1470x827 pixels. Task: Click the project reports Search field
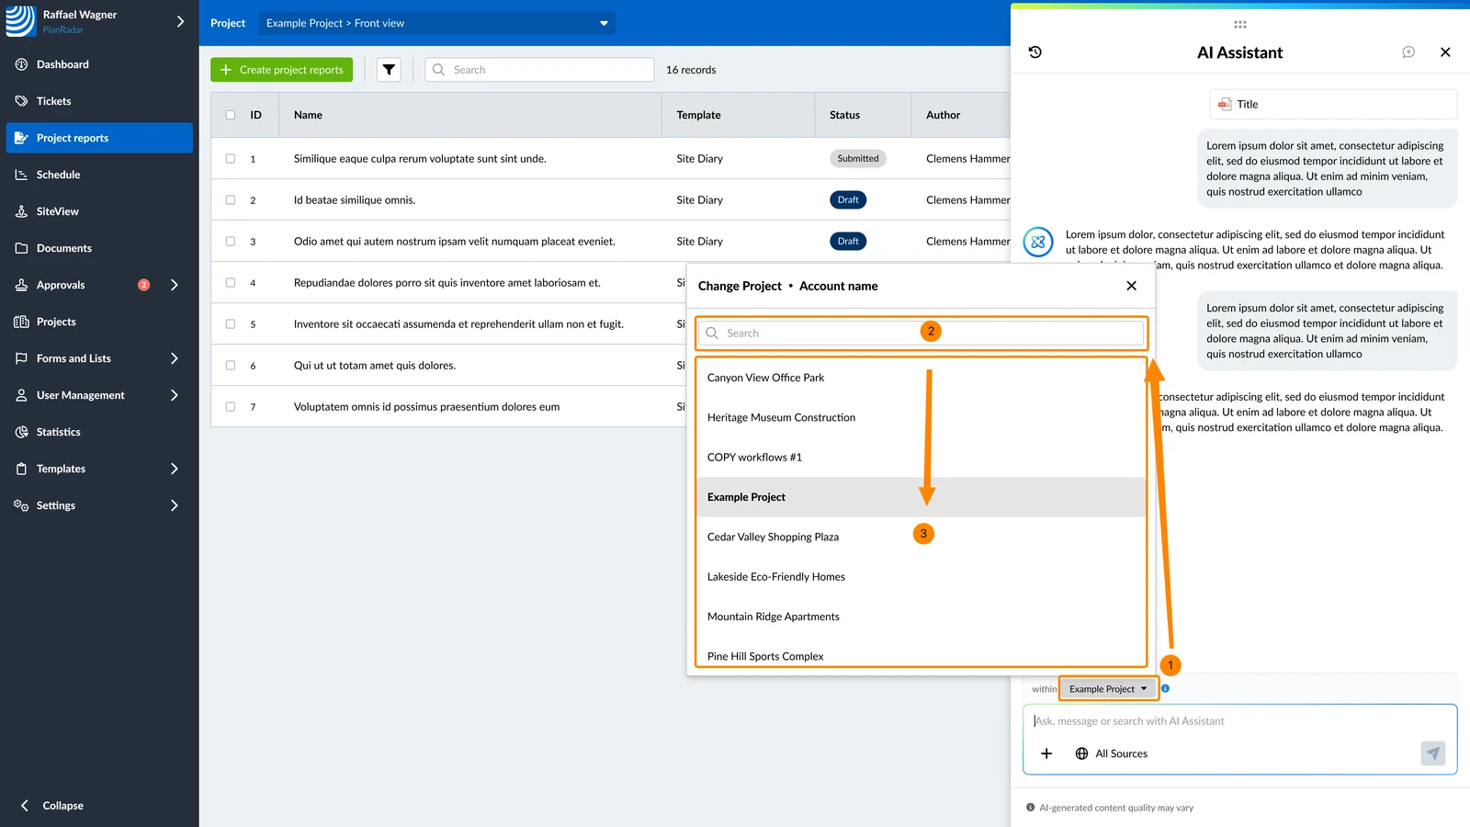click(539, 70)
